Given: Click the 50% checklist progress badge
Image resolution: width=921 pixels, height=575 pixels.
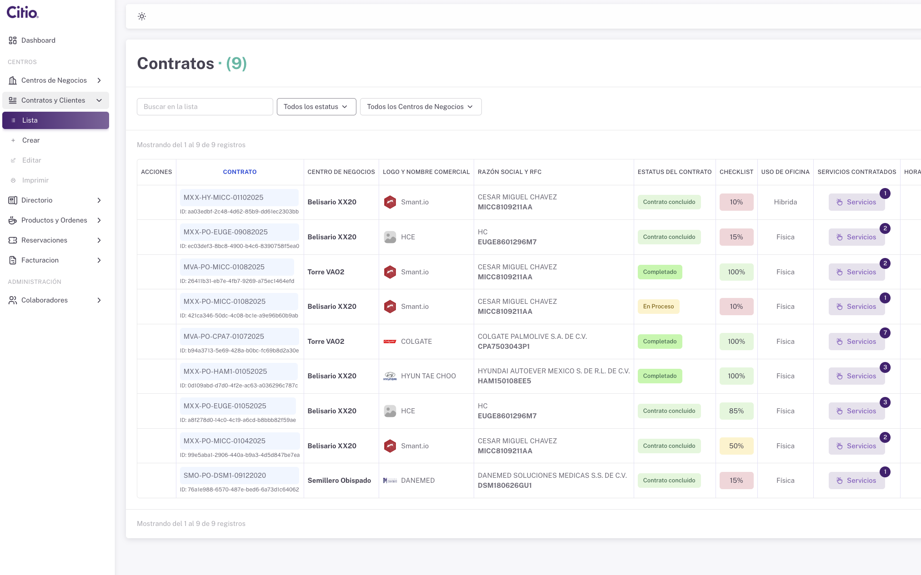Looking at the screenshot, I should 736,446.
